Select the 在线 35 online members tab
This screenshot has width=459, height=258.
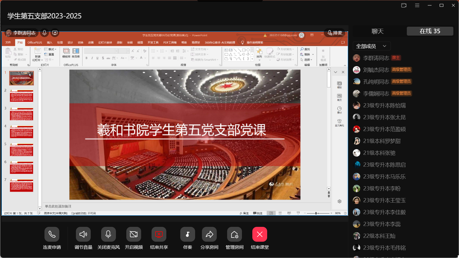pos(430,31)
